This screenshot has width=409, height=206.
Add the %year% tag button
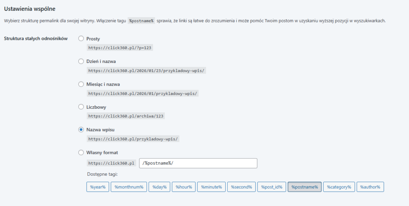click(x=97, y=187)
